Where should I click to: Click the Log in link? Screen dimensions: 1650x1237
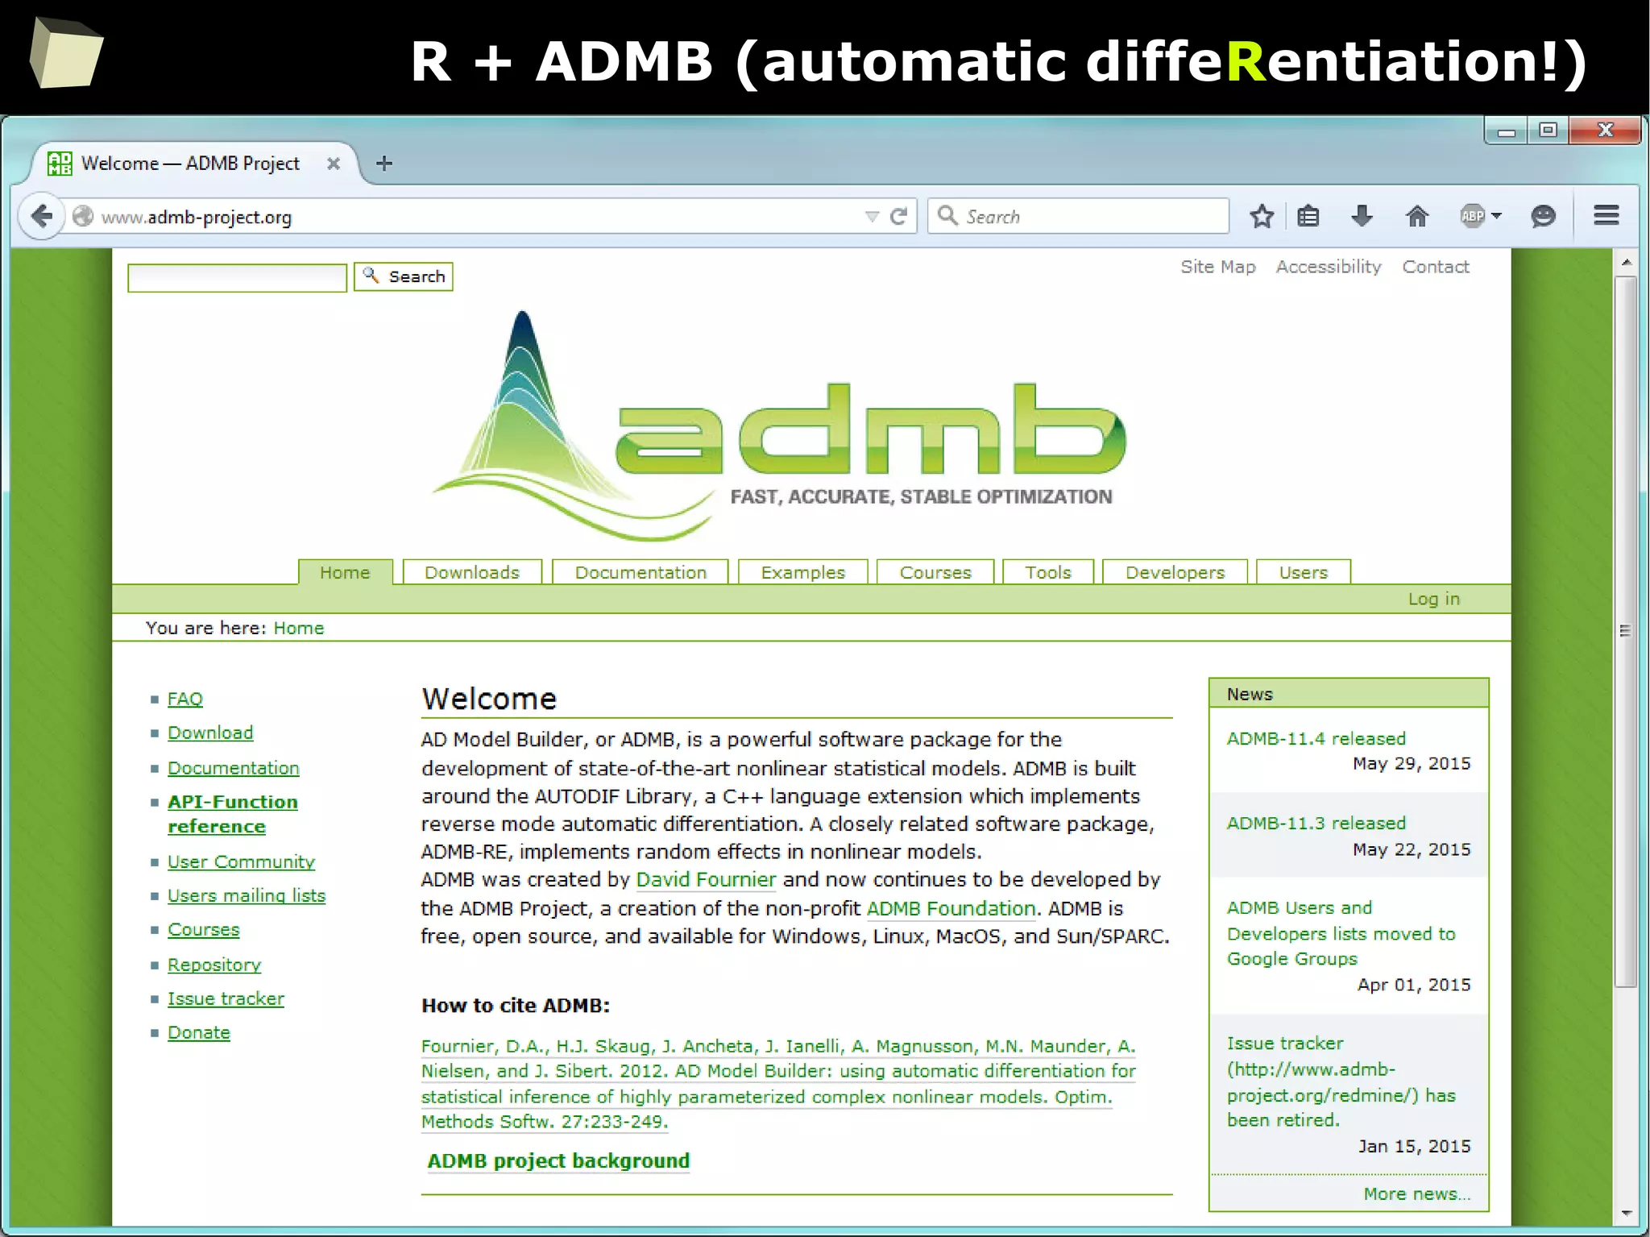[x=1433, y=599]
